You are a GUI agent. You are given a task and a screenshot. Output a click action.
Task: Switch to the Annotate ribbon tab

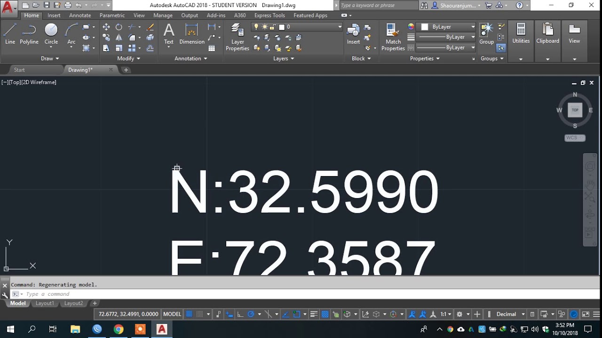(80, 15)
